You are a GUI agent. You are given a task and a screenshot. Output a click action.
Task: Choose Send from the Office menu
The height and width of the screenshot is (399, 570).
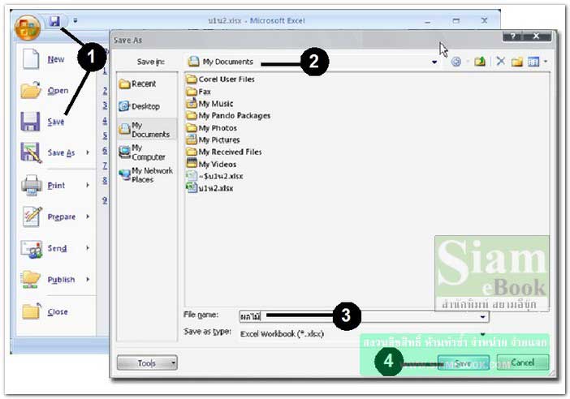click(x=57, y=248)
